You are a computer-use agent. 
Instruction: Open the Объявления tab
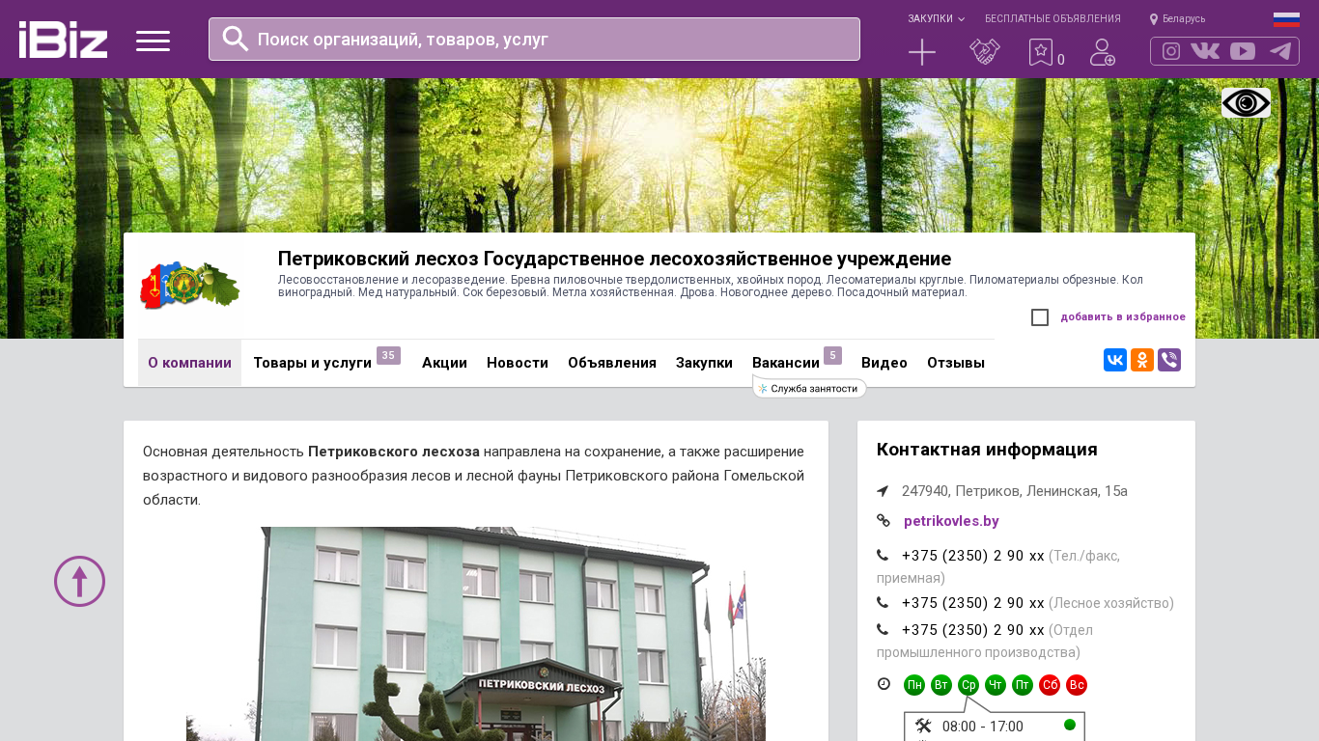point(612,363)
